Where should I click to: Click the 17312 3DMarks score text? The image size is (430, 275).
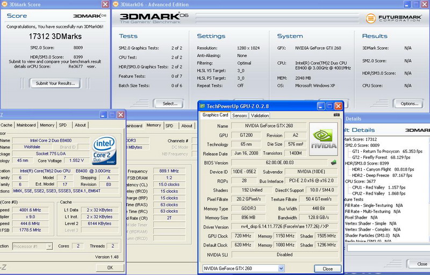point(55,36)
